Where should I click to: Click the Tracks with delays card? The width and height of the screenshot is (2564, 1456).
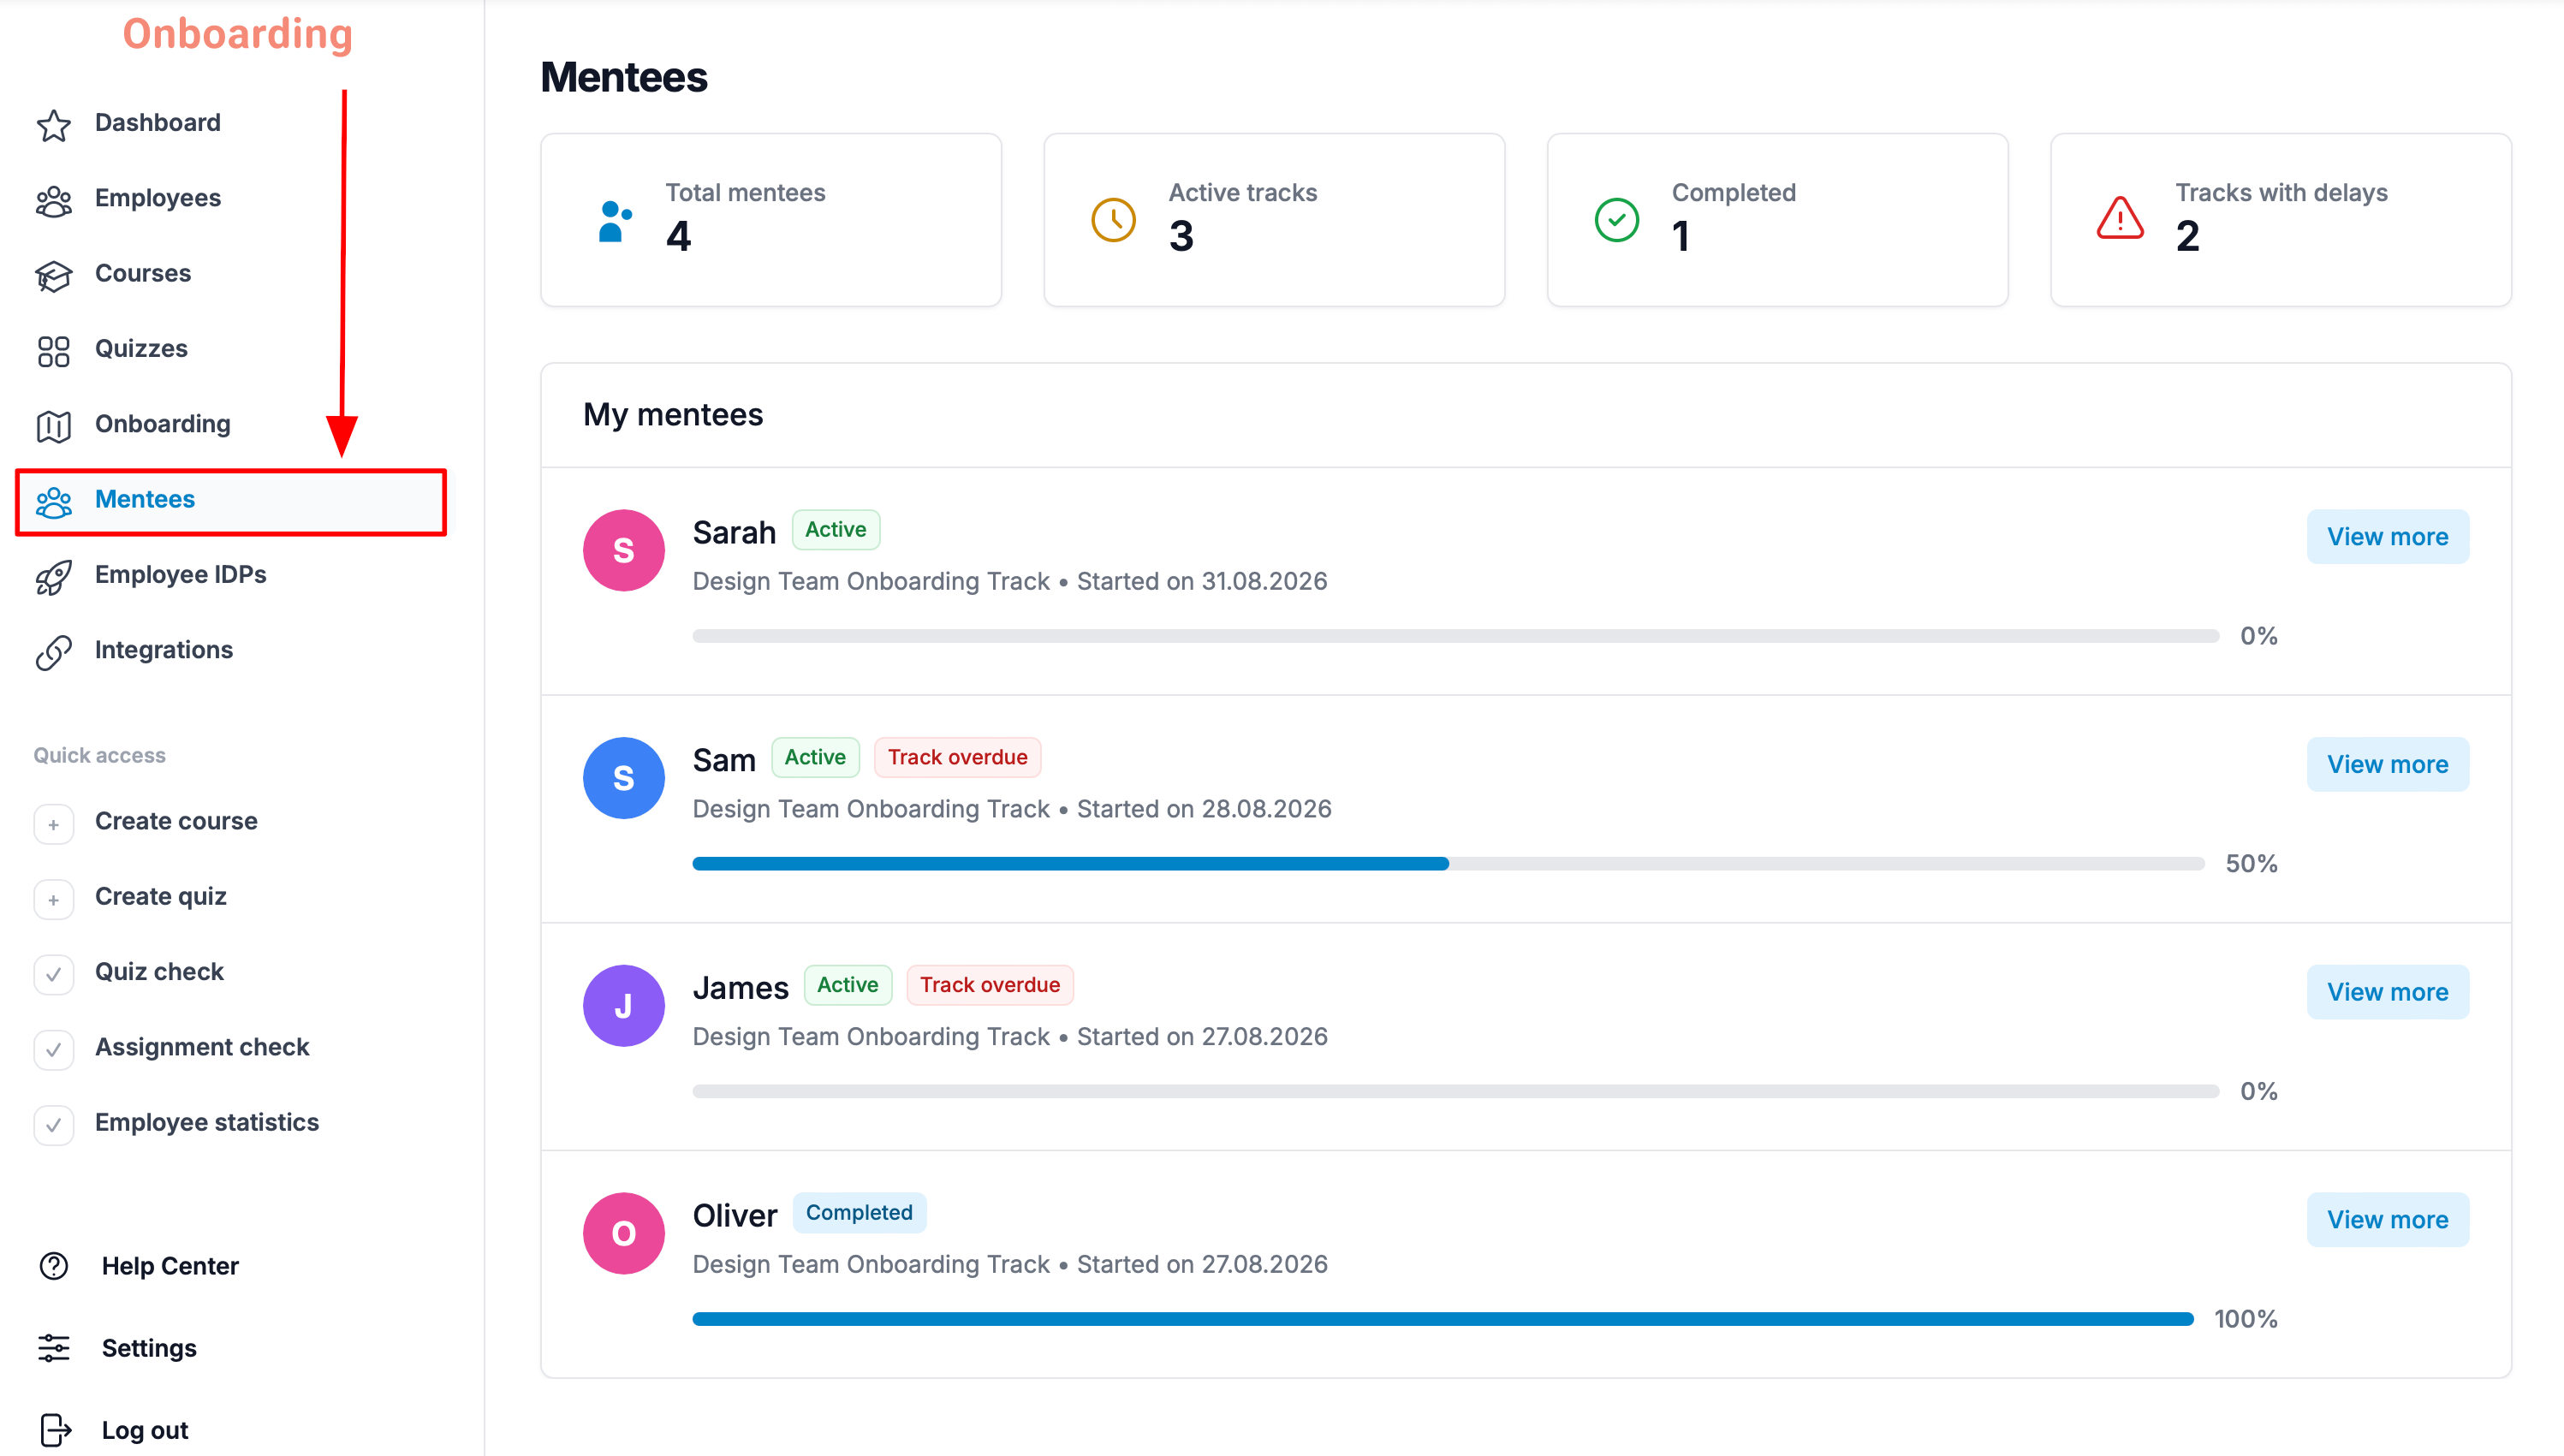(x=2280, y=220)
